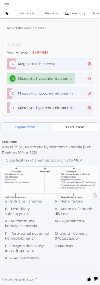Image resolution: width=100 pixels, height=285 pixels.
Task: Show the Discussion section
Action: click(75, 127)
